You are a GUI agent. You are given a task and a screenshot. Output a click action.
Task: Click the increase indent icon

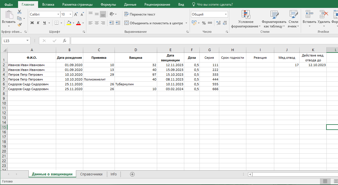[x=118, y=23]
